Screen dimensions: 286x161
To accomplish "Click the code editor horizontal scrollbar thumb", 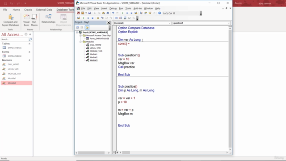I will point(126,153).
